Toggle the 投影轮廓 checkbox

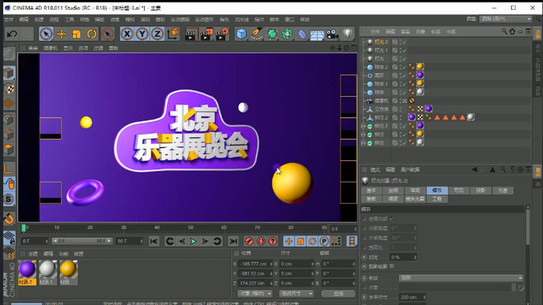(x=391, y=266)
